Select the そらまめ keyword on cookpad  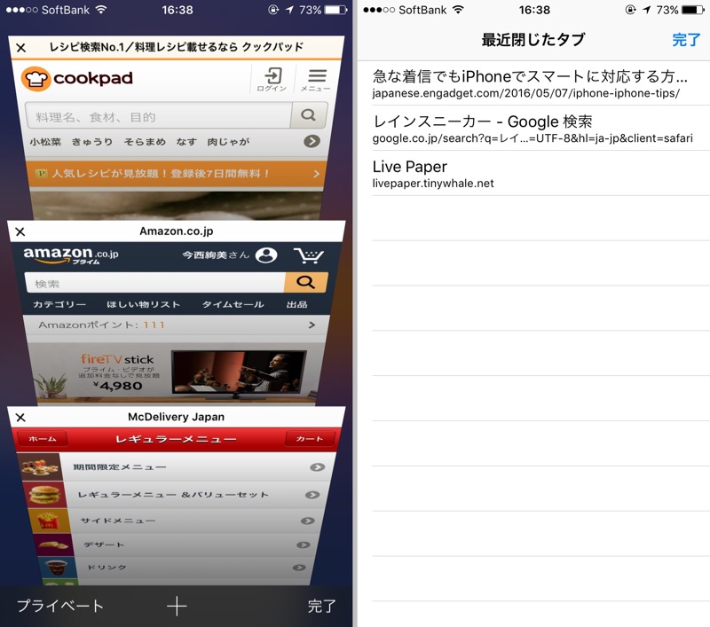[145, 142]
